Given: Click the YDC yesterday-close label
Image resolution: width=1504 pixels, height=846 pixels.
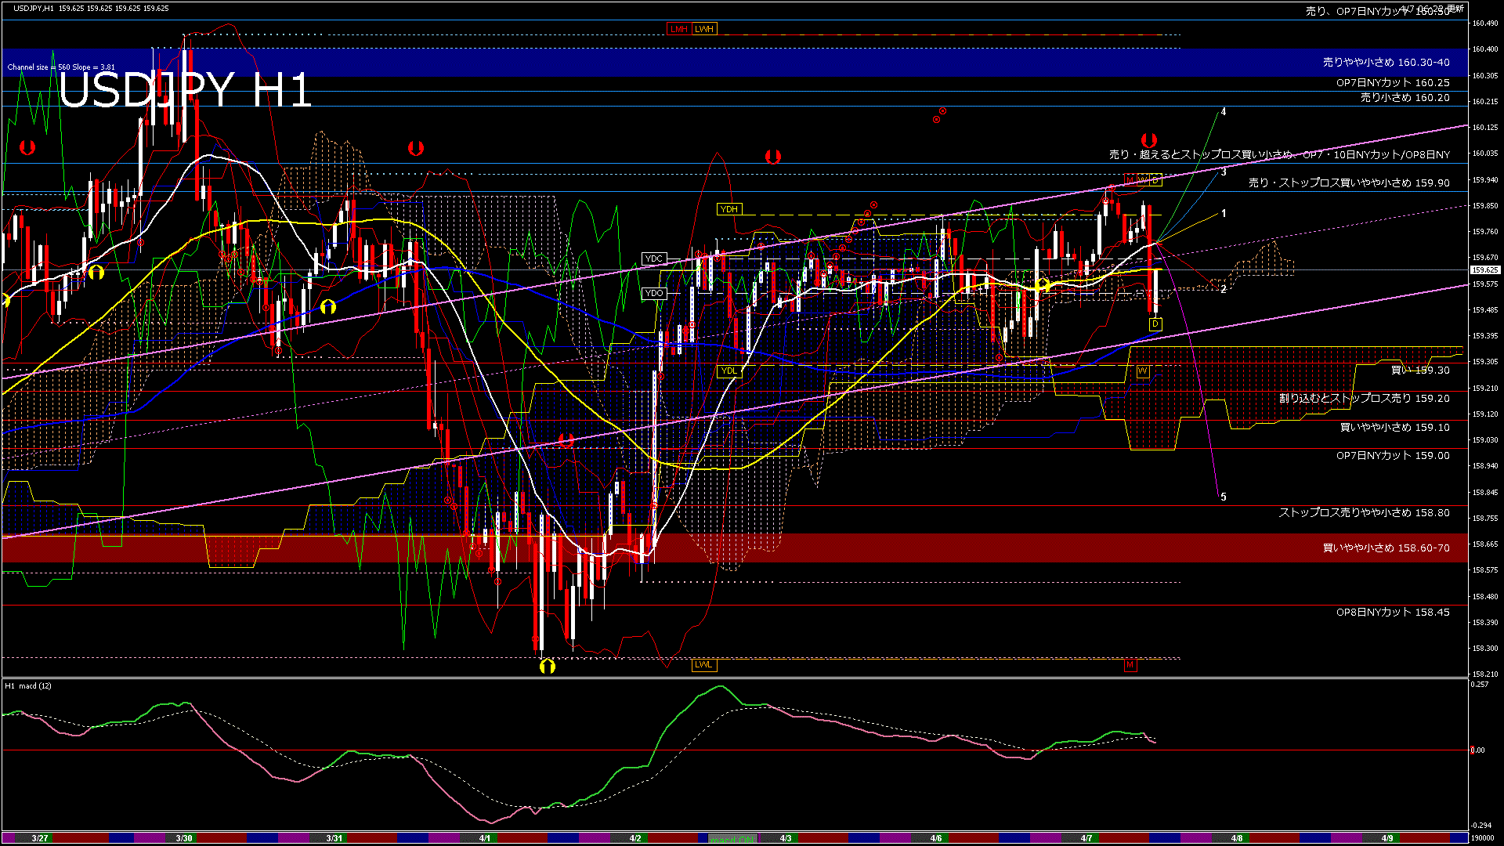Looking at the screenshot, I should (x=655, y=258).
